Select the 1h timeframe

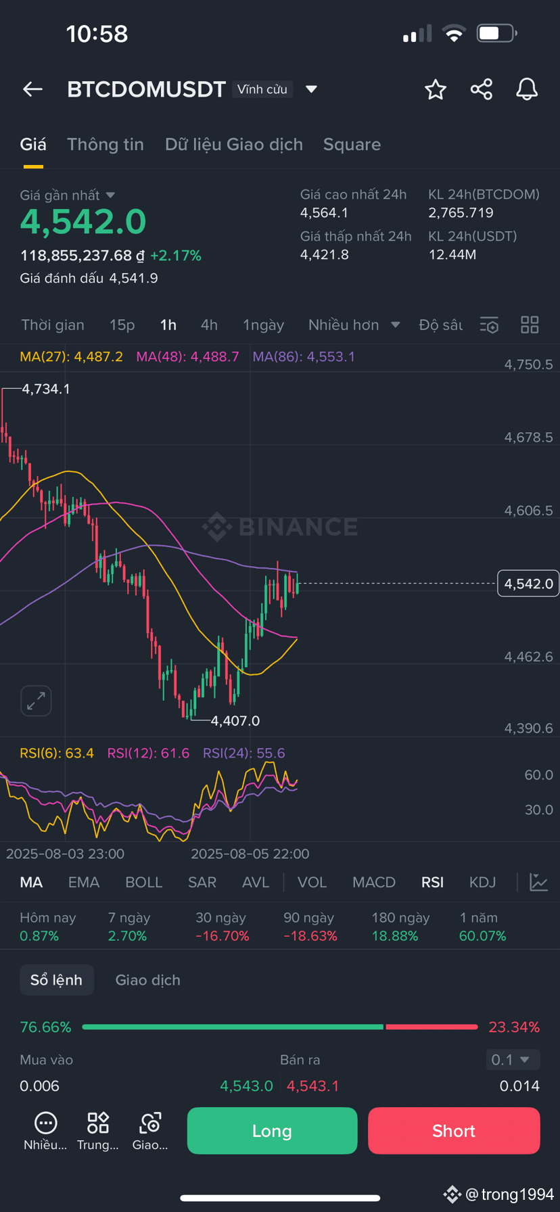click(168, 325)
